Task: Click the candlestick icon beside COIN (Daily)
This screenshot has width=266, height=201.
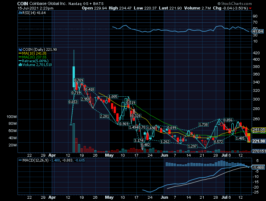Action: pyautogui.click(x=20, y=50)
